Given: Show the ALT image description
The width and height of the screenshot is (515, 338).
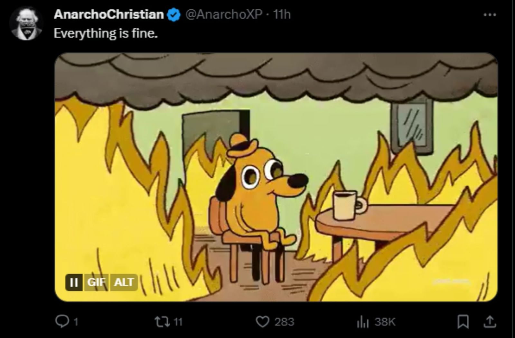Looking at the screenshot, I should tap(124, 282).
